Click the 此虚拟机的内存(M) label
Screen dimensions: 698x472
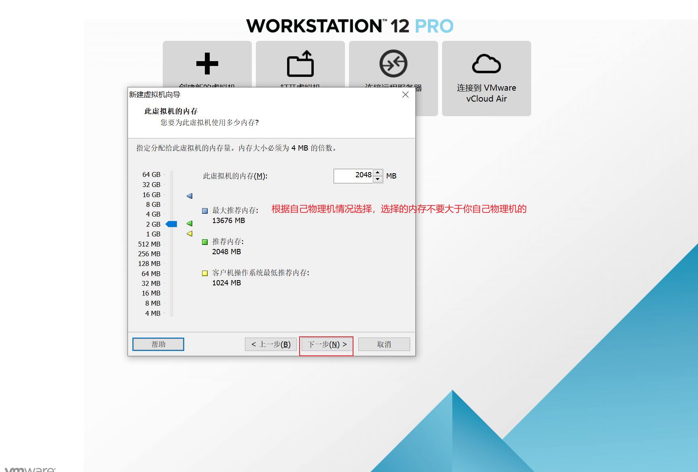[x=235, y=176]
